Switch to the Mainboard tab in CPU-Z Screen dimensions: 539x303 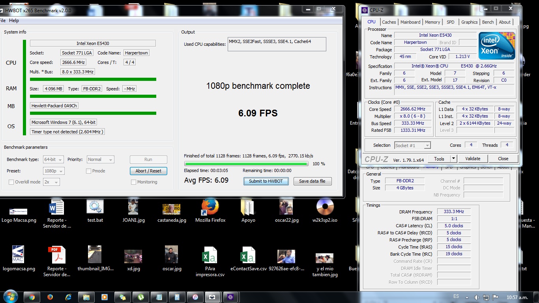tap(410, 22)
